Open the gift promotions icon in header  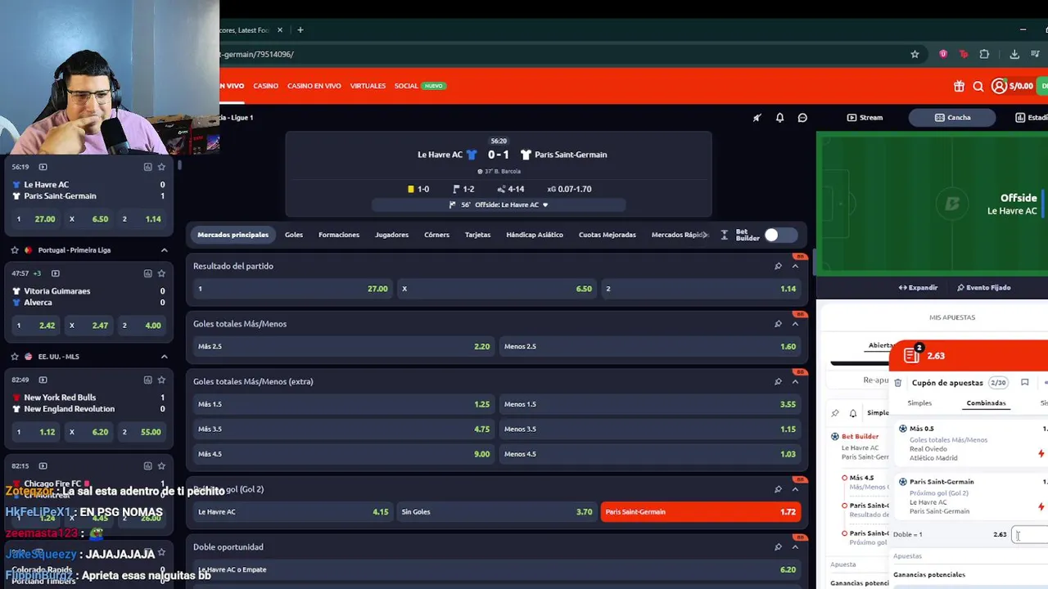(x=959, y=86)
